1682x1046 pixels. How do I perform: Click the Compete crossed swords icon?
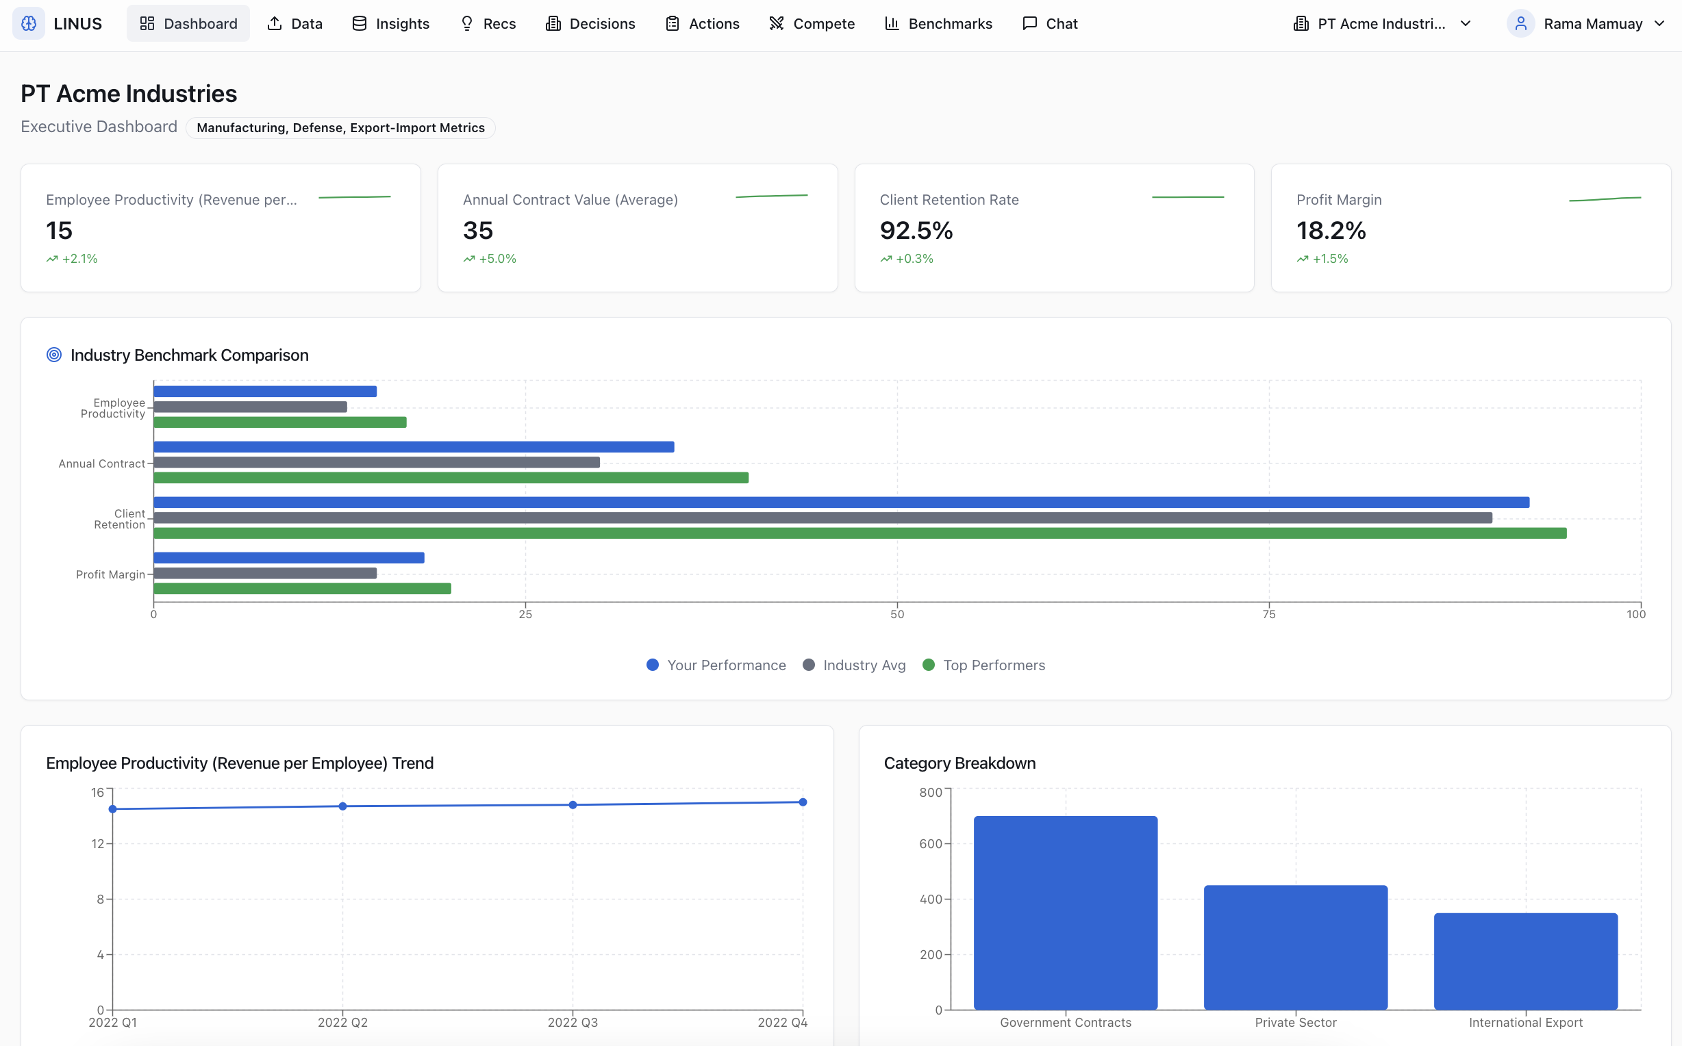pos(777,23)
